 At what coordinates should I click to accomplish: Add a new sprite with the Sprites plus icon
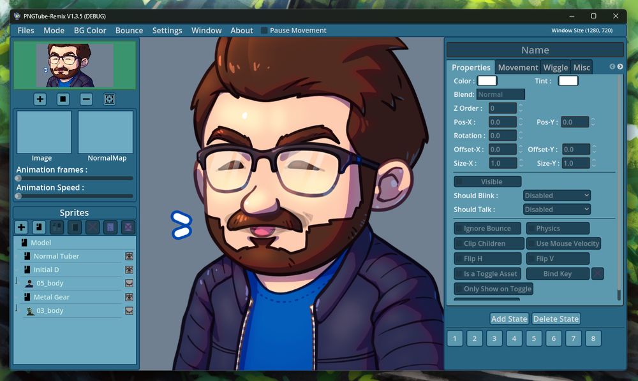click(x=21, y=227)
